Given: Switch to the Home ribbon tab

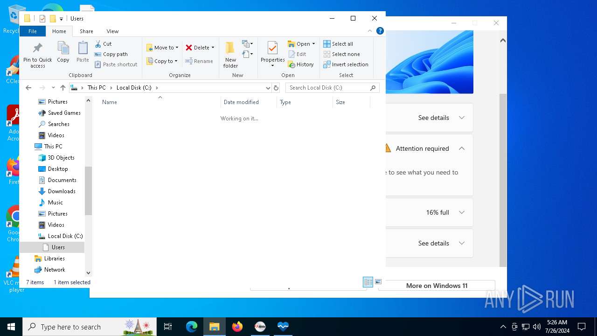Looking at the screenshot, I should [59, 31].
